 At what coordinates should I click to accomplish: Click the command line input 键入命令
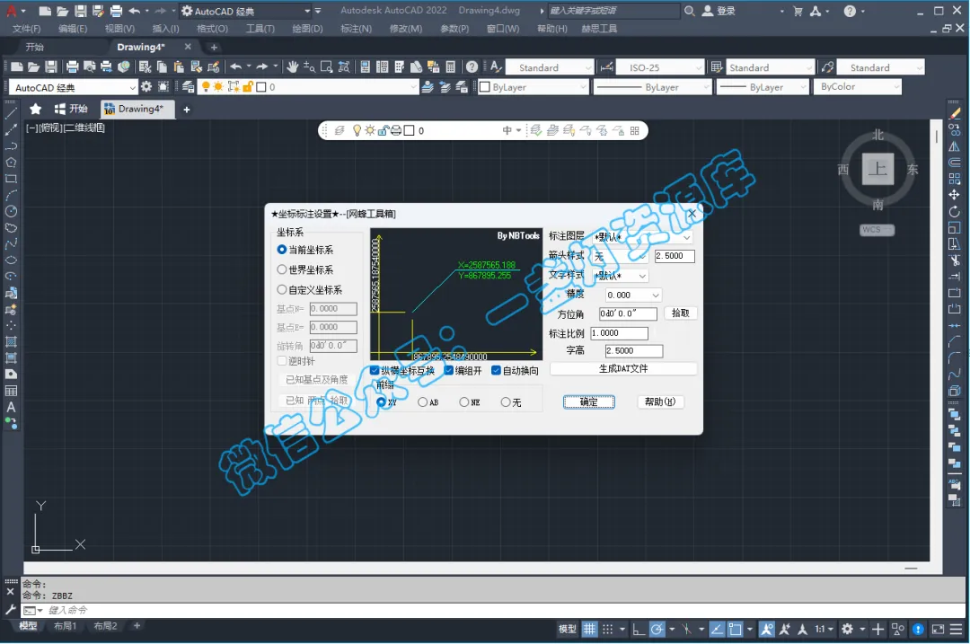point(495,610)
